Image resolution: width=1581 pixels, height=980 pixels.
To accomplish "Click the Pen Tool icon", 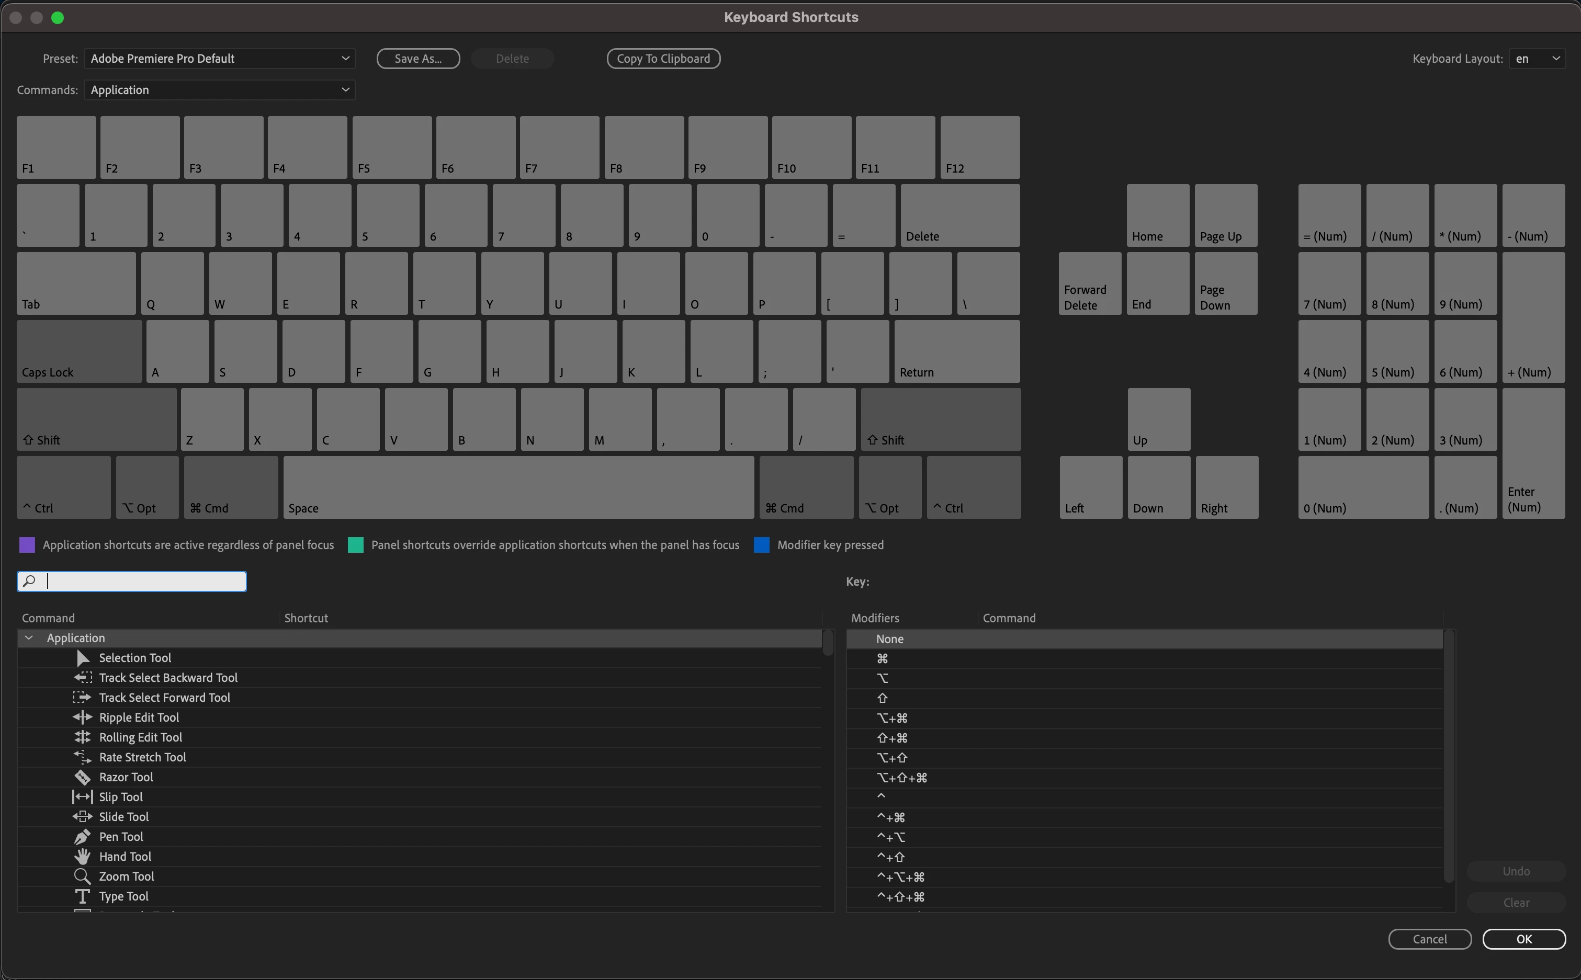I will pos(82,836).
